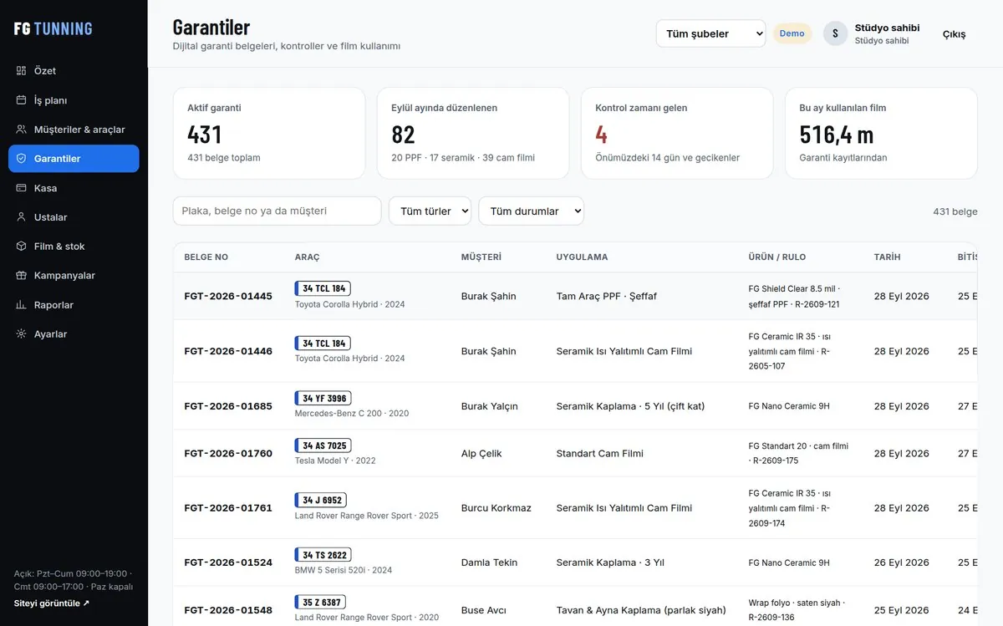Click the Film & stok box icon
1003x626 pixels.
coord(22,247)
